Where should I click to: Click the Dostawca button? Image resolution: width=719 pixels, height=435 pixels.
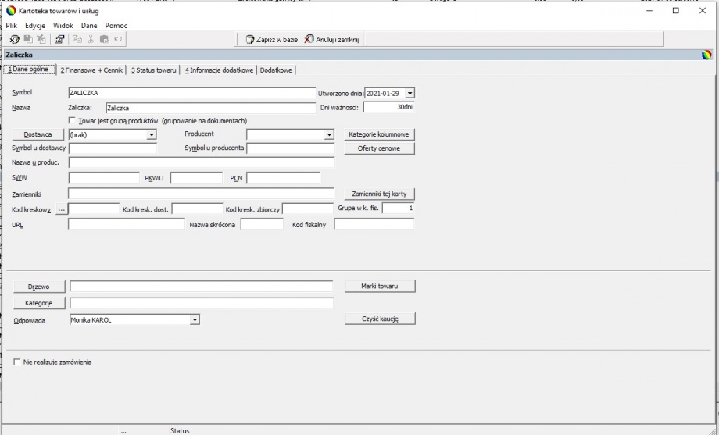coord(38,134)
